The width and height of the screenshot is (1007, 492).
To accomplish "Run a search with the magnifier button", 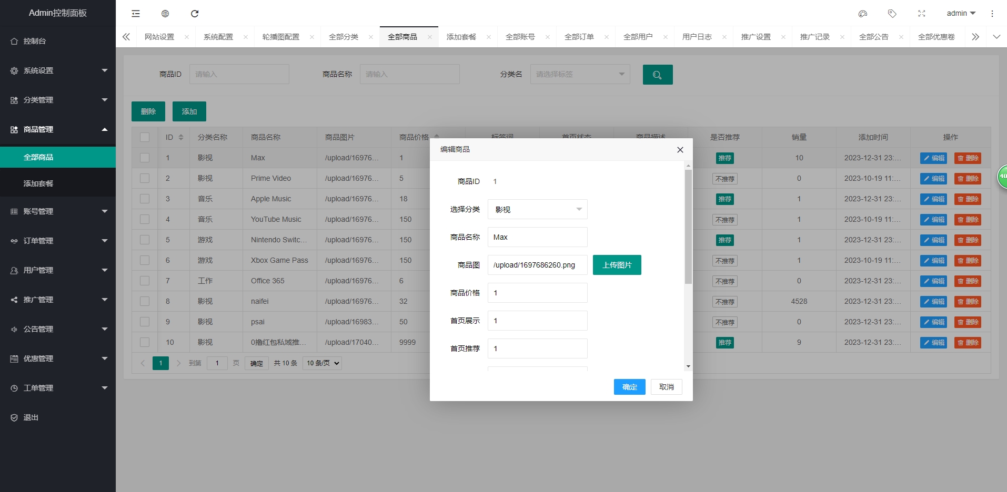I will pyautogui.click(x=657, y=74).
